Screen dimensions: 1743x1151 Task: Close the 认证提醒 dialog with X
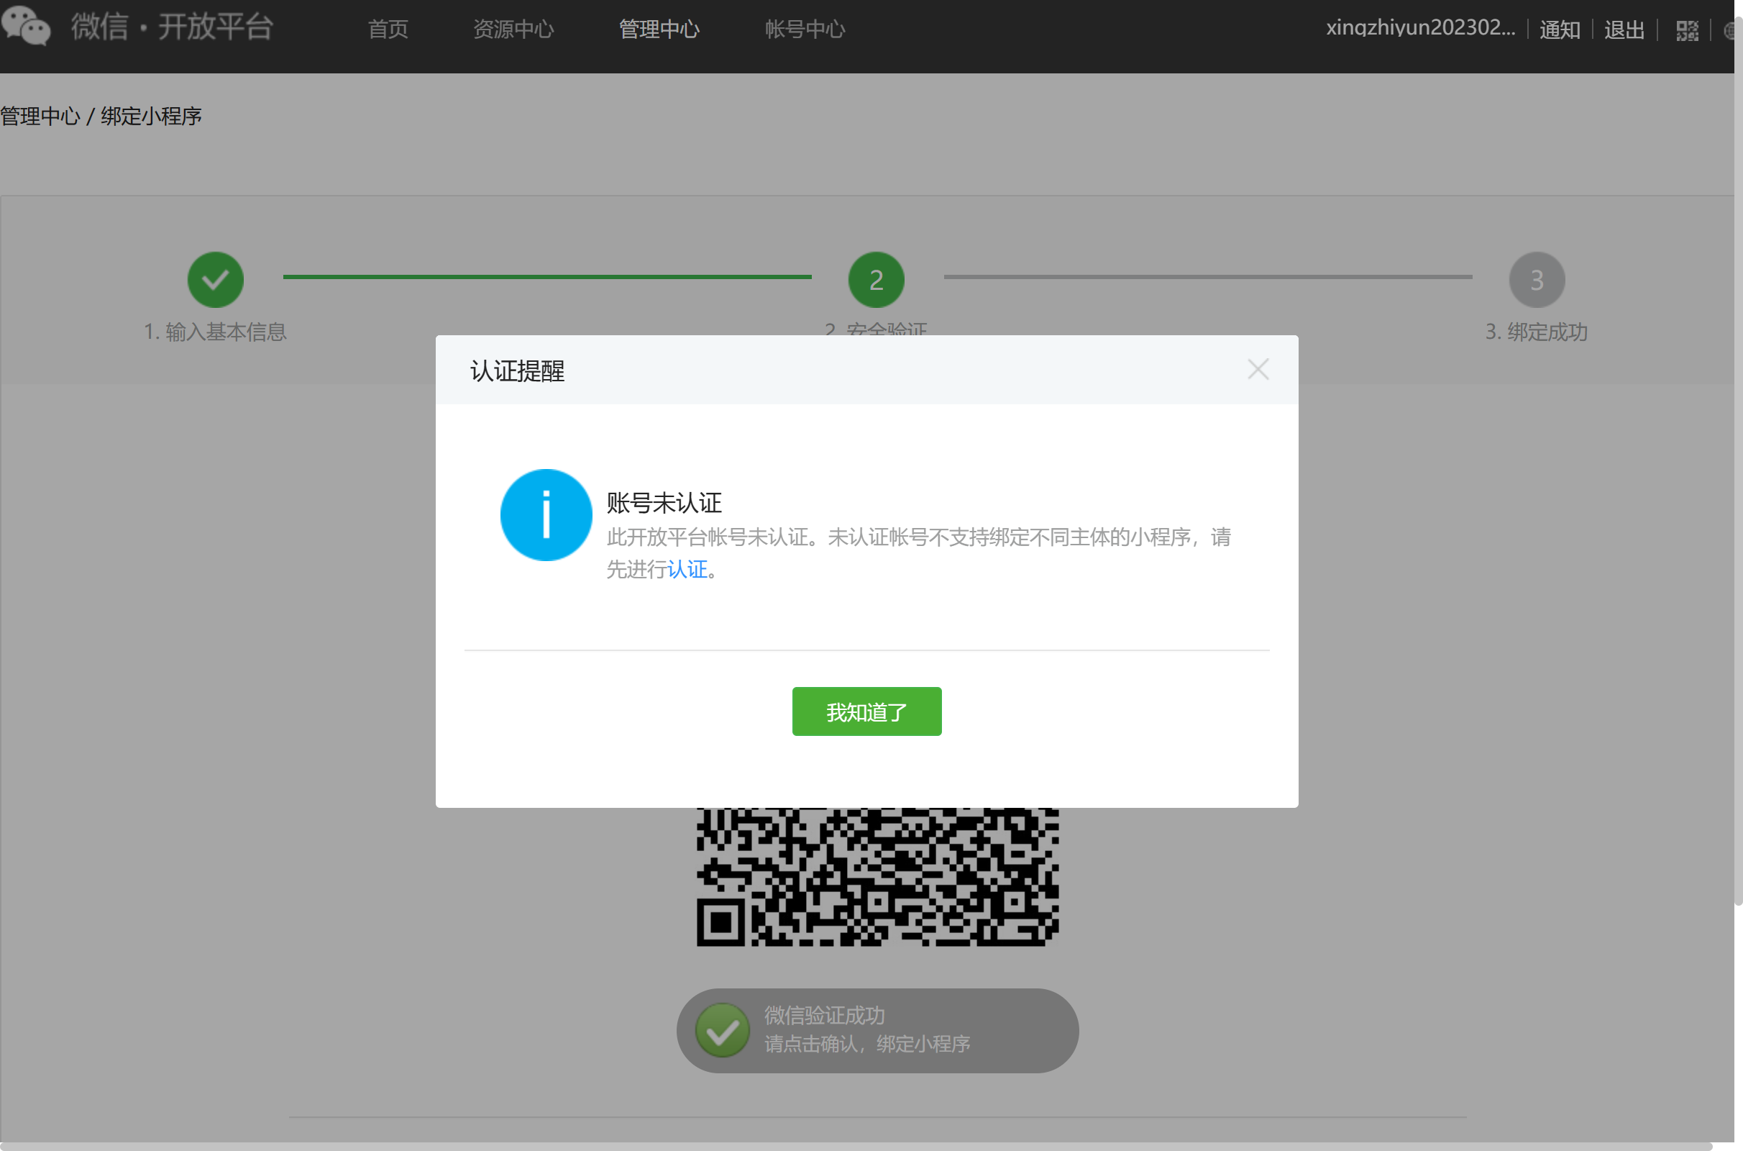1258,369
